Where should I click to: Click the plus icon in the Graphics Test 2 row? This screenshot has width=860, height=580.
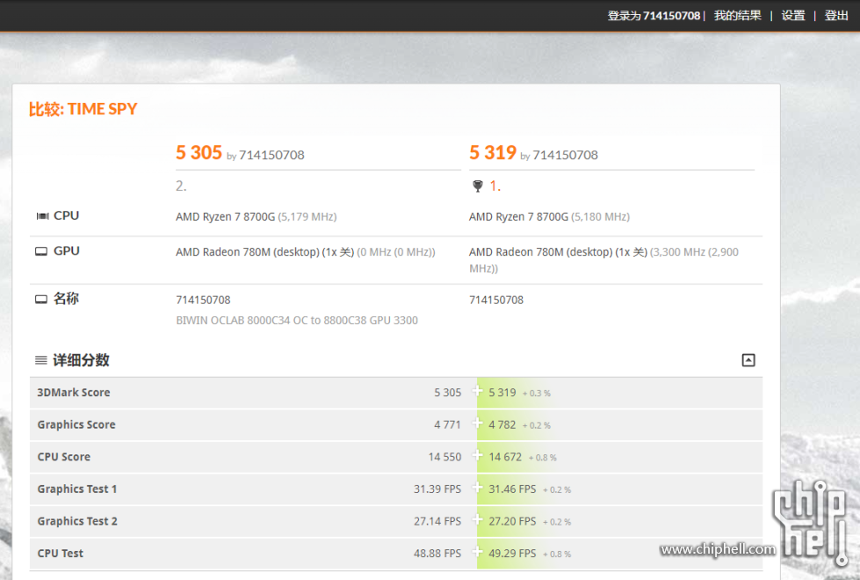pyautogui.click(x=477, y=519)
